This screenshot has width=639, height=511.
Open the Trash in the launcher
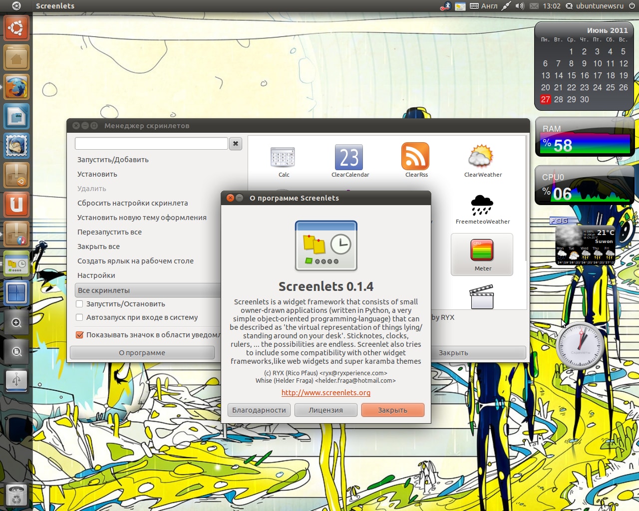click(16, 495)
